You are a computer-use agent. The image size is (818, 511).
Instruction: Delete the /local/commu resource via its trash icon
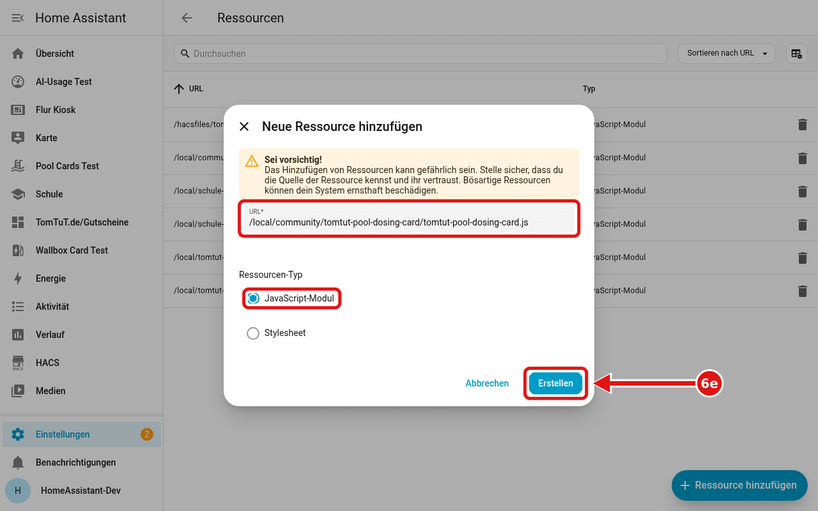pos(803,158)
